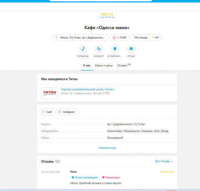Click the Титан shopping center logo
The image size is (200, 191).
(49, 93)
